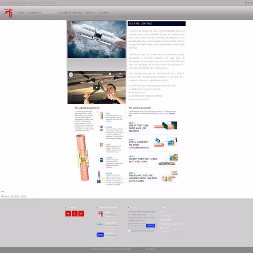This screenshot has height=253, width=253.
Task: Click the Carrier logo in footer
Action: click(x=100, y=234)
